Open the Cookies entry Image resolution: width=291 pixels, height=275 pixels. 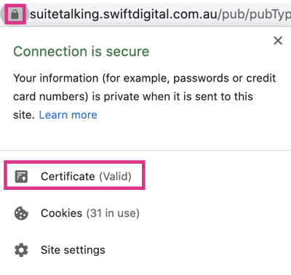point(76,213)
